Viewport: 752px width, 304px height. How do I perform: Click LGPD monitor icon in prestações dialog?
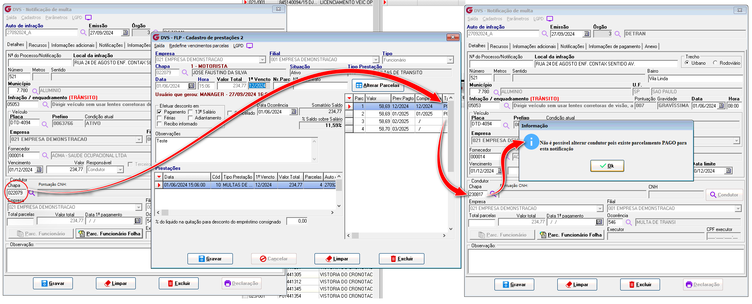[x=250, y=46]
